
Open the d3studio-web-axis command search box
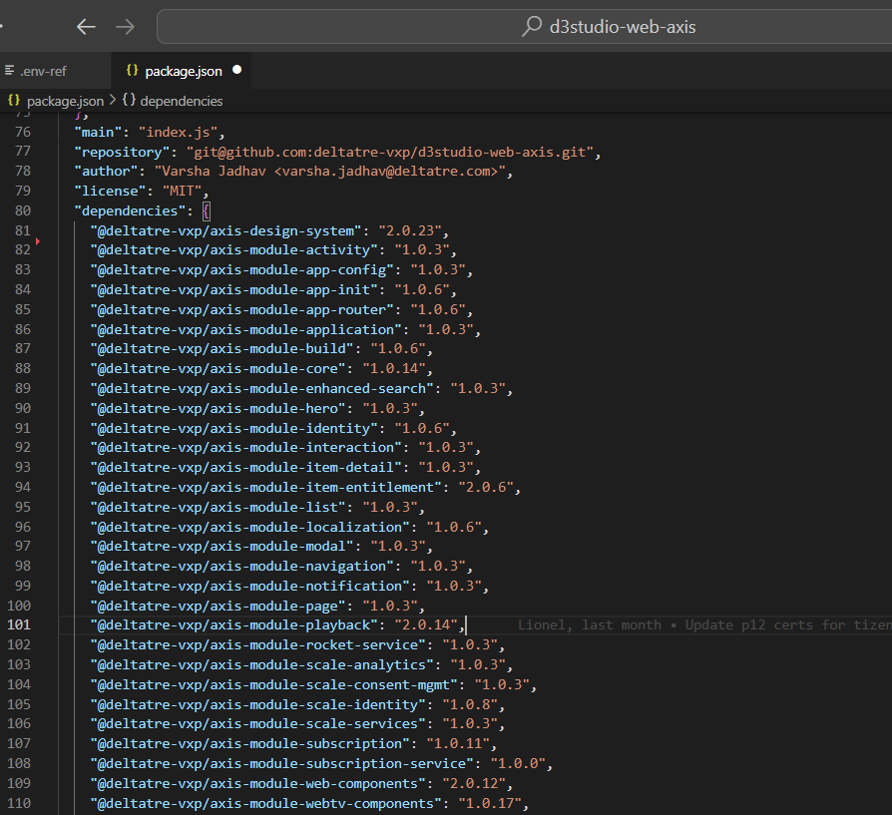click(x=525, y=26)
